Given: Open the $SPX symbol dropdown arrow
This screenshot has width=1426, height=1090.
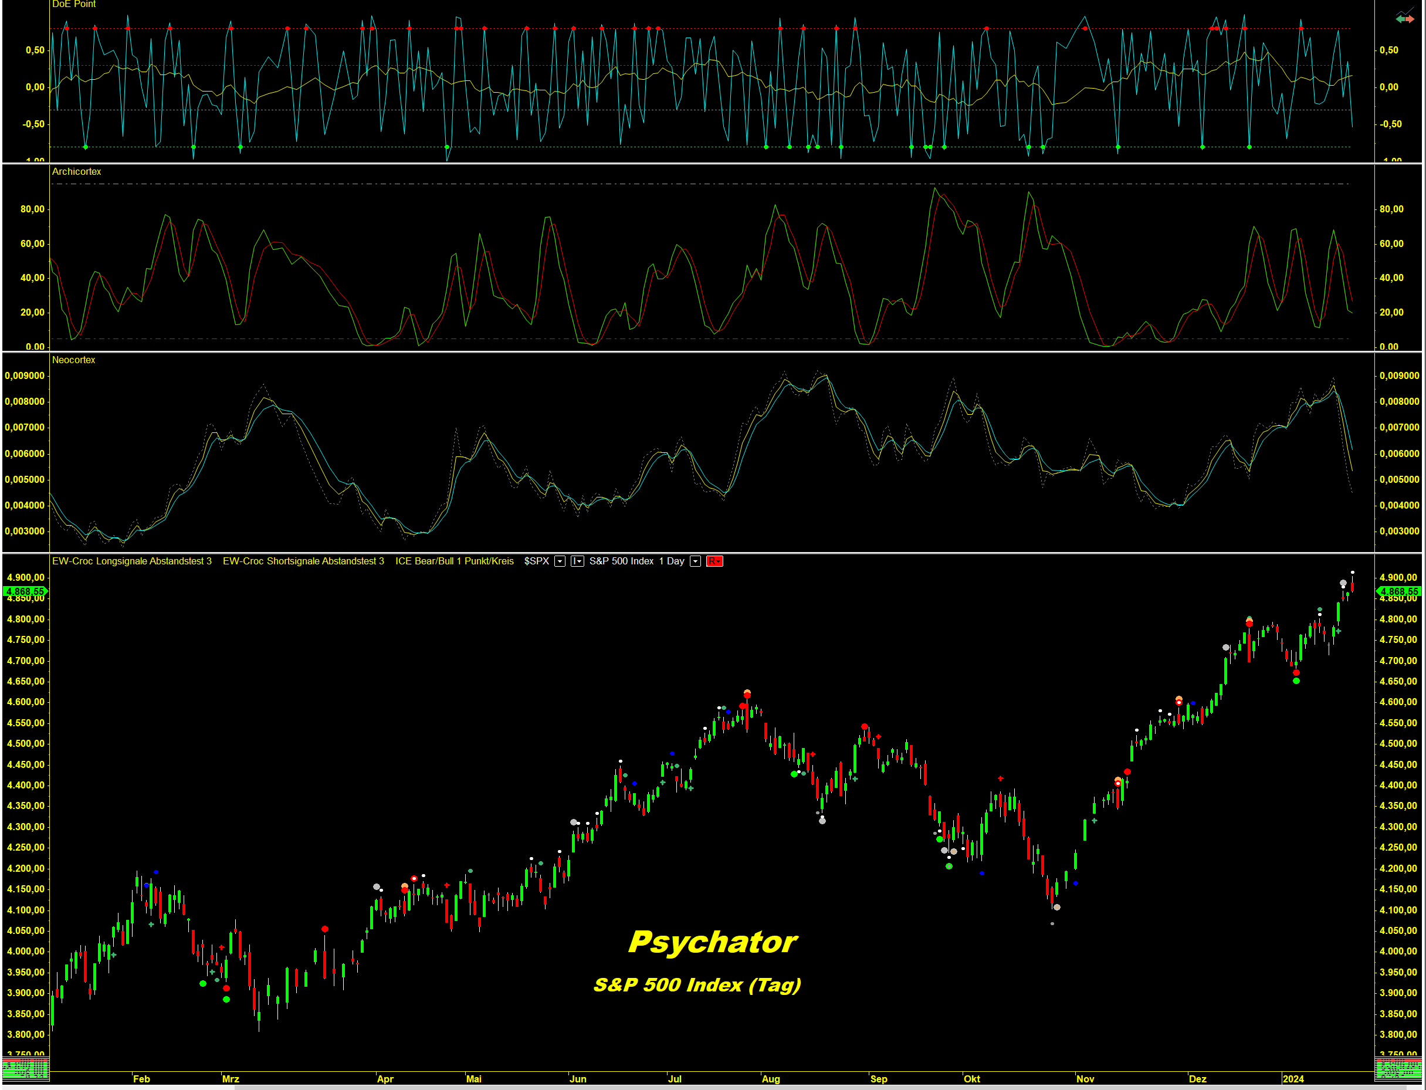Looking at the screenshot, I should pos(560,561).
